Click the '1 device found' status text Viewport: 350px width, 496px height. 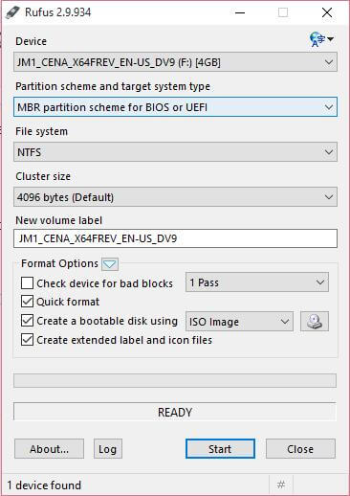click(44, 485)
